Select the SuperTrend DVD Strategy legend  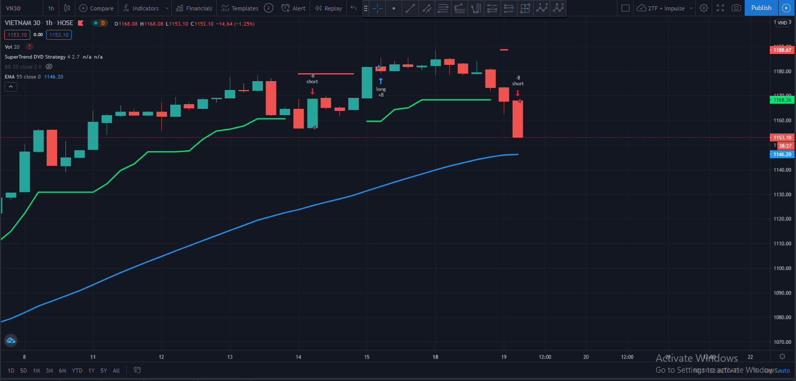click(x=35, y=57)
